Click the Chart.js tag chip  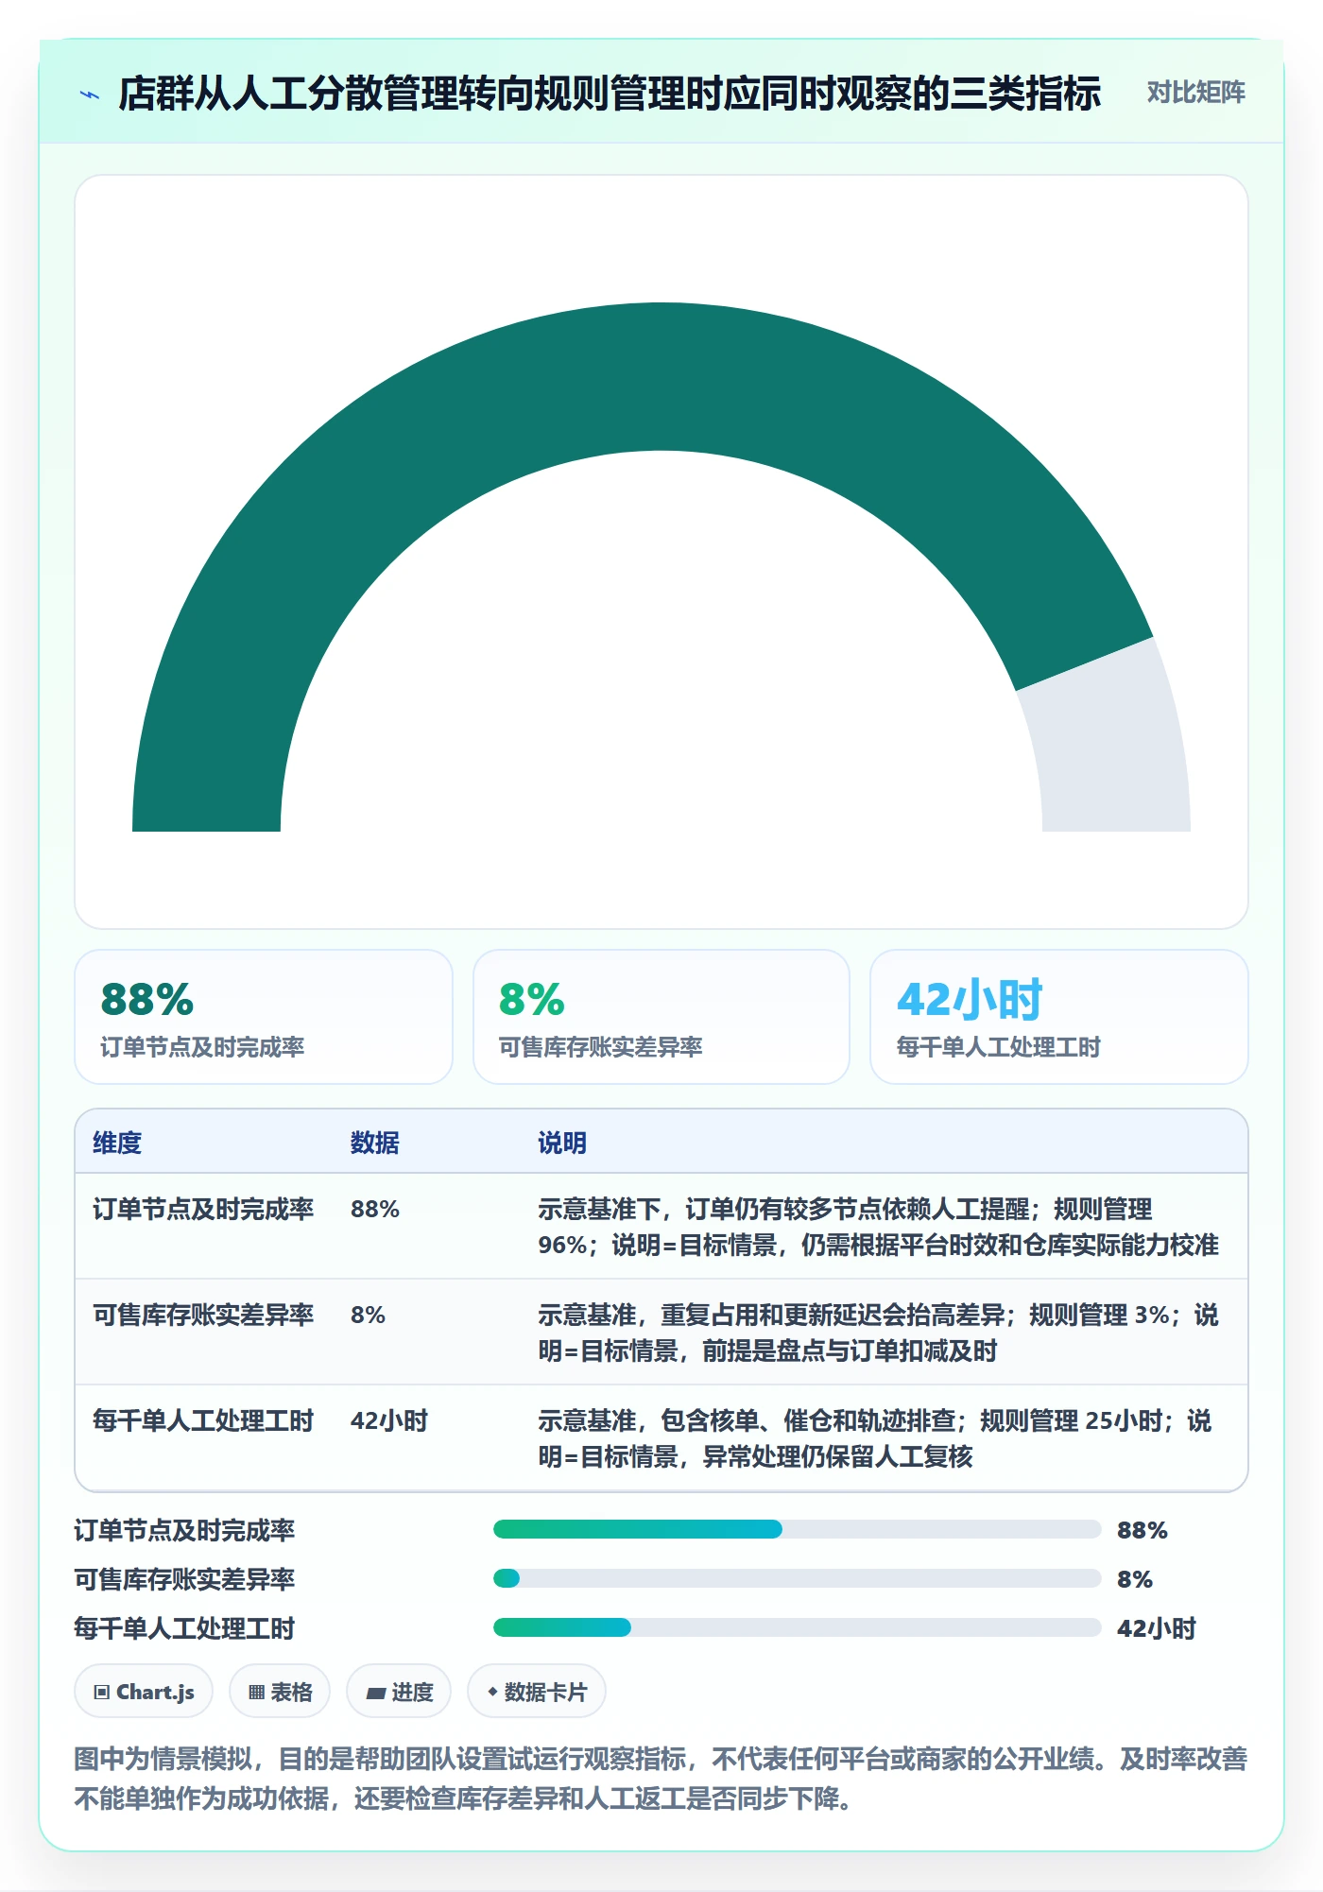(144, 1692)
